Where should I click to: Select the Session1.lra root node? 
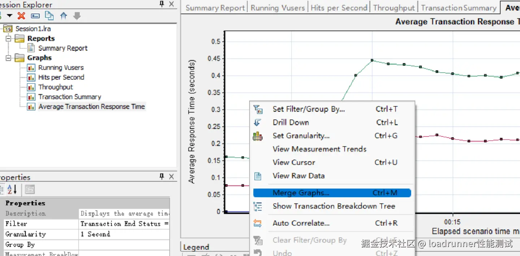pos(33,29)
